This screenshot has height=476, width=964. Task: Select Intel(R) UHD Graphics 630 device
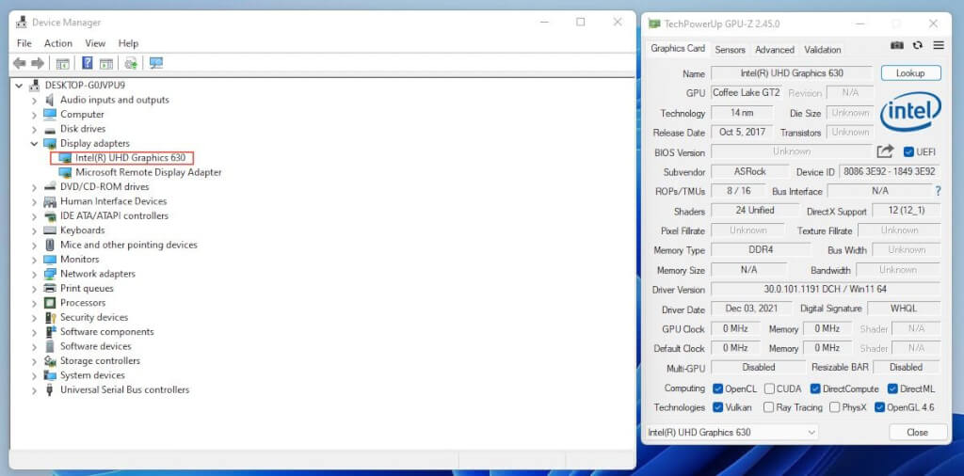coord(130,158)
